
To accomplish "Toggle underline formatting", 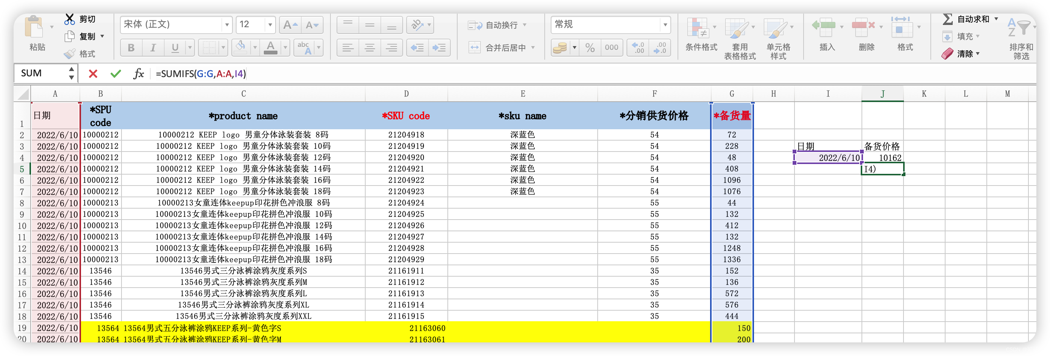I will pyautogui.click(x=174, y=47).
